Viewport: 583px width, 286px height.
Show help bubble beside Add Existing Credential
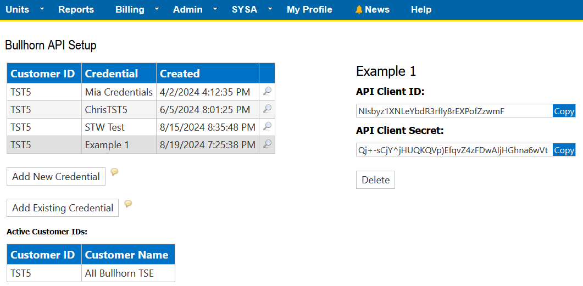[128, 203]
